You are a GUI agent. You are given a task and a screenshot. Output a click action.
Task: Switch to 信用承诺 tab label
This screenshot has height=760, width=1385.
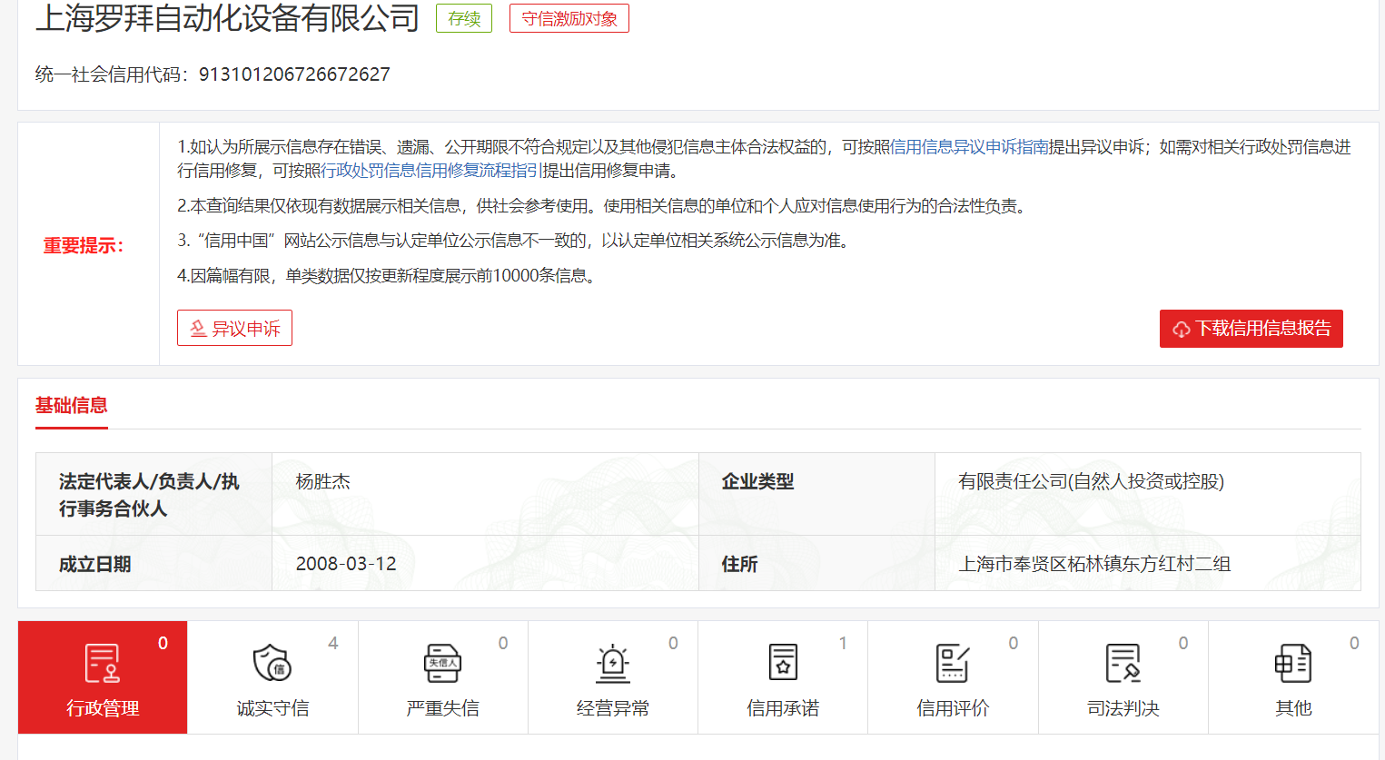click(783, 708)
